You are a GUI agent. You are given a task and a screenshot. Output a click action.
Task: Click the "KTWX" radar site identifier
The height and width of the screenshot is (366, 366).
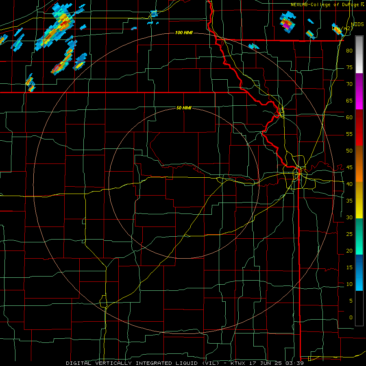(x=237, y=363)
